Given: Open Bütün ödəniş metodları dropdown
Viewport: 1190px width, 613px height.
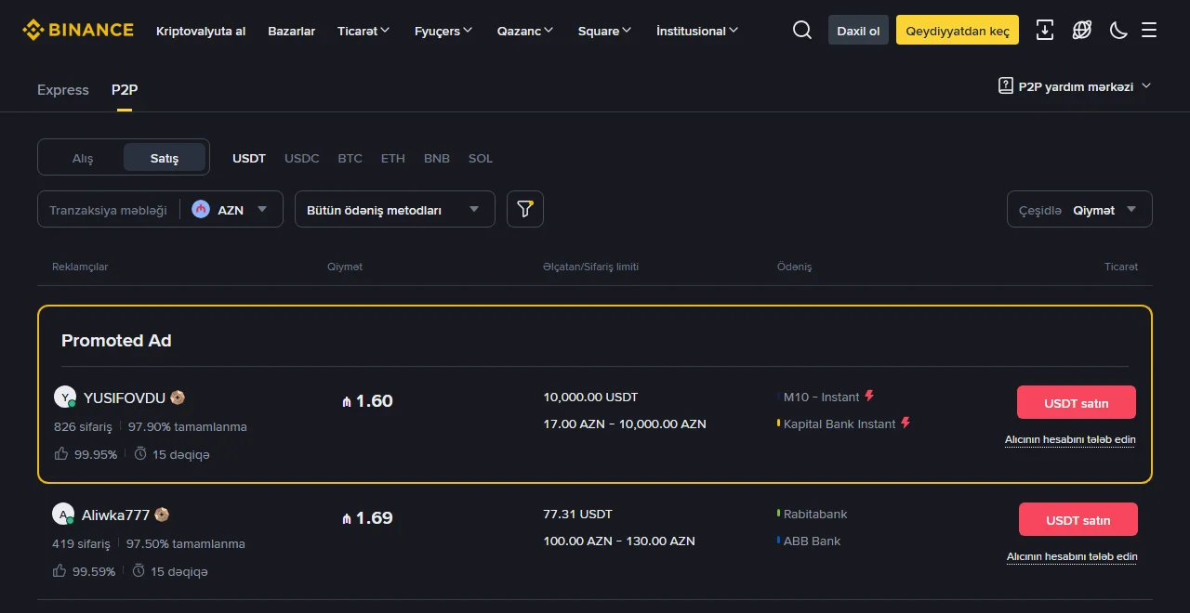Looking at the screenshot, I should point(394,209).
